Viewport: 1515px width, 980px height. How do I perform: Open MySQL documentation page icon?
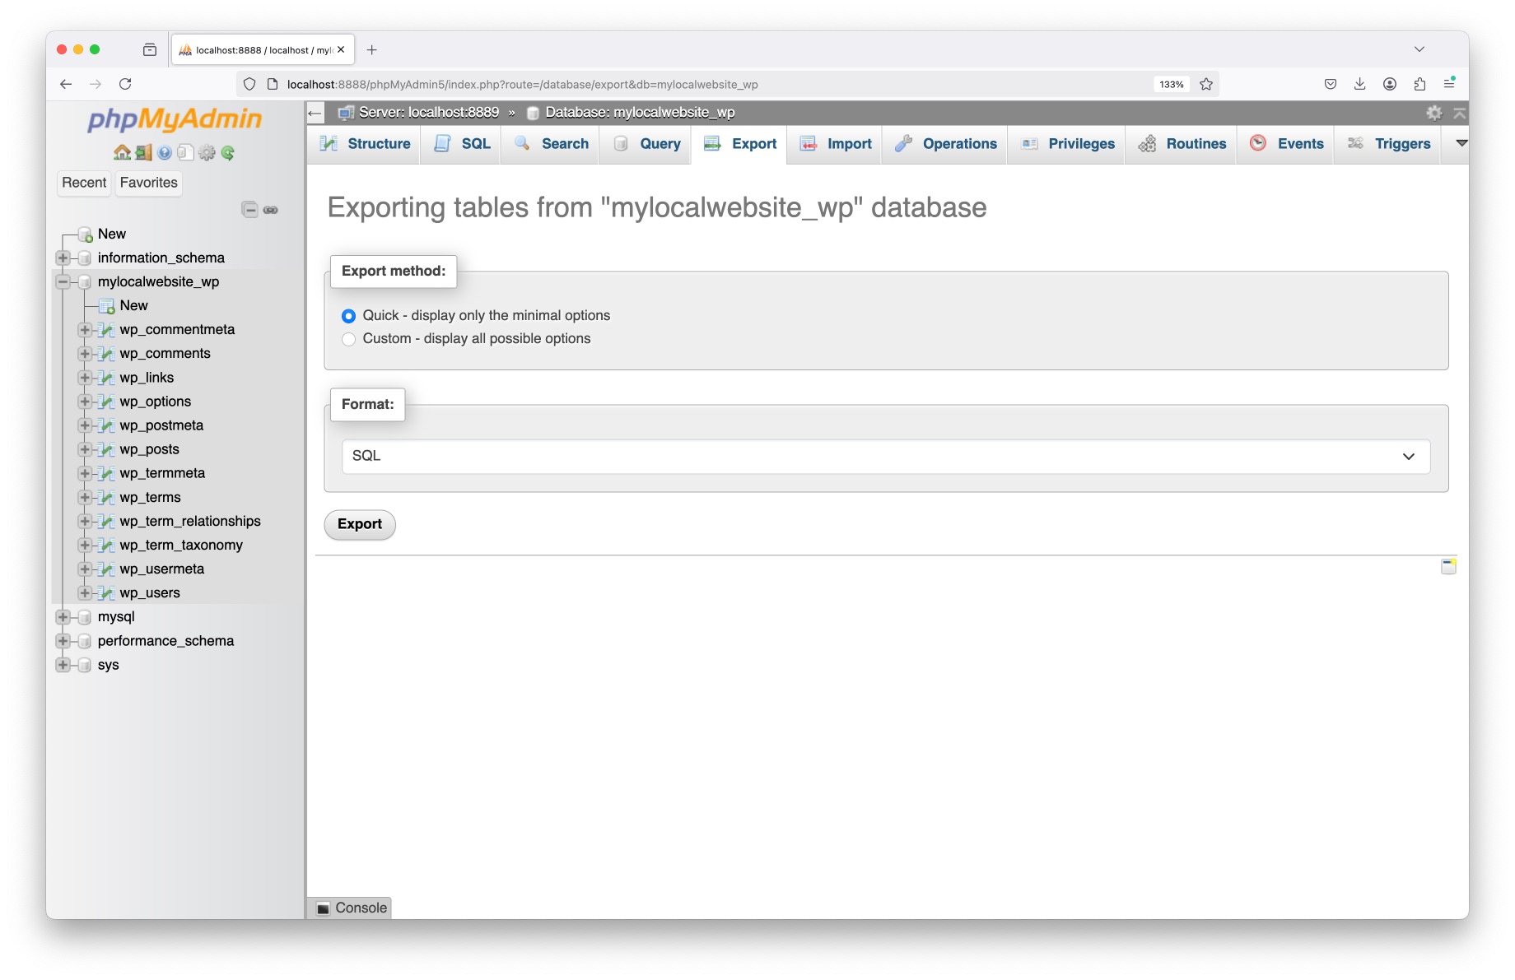pos(185,152)
